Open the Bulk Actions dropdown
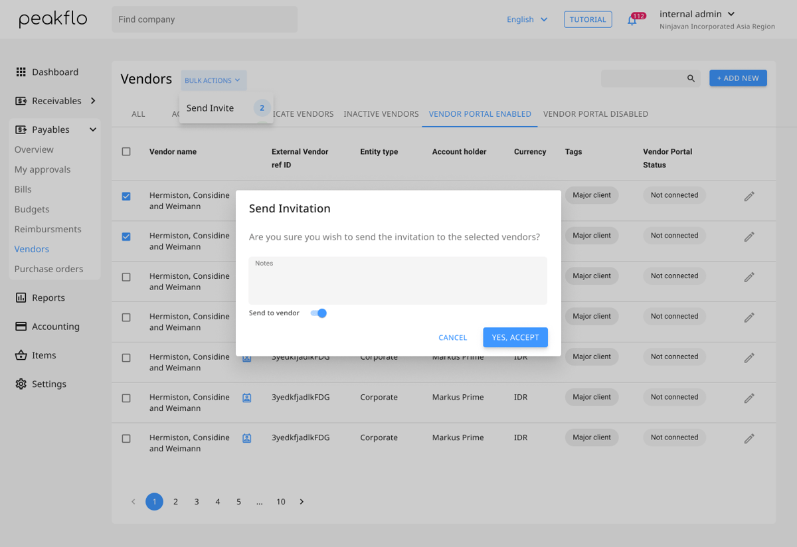The width and height of the screenshot is (797, 547). pos(213,80)
